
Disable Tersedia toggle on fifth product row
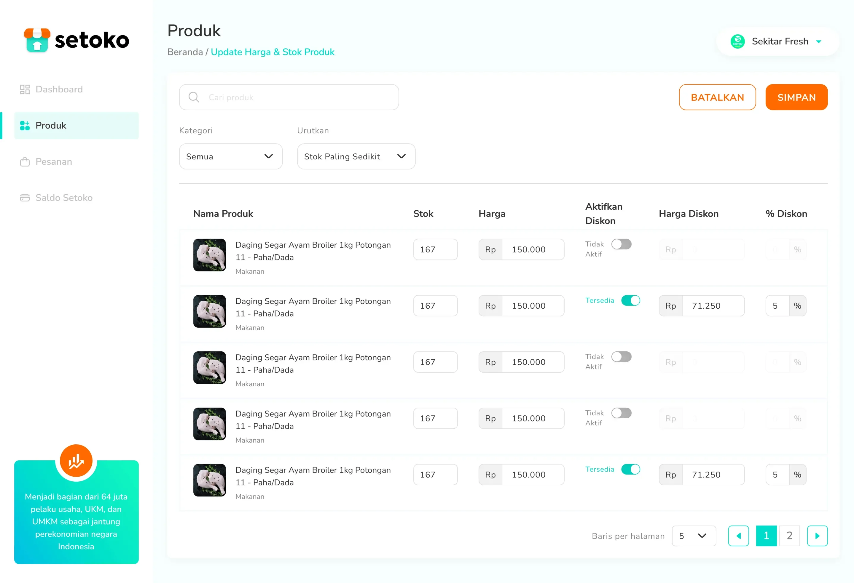(x=630, y=469)
